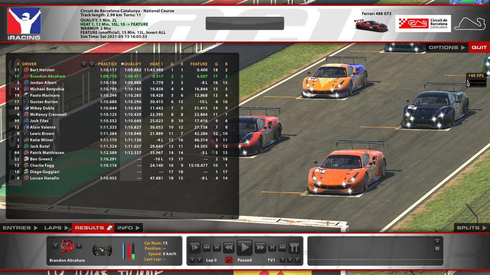Select highlighted driver Brandon Abraham row
This screenshot has height=275, width=490.
point(122,76)
